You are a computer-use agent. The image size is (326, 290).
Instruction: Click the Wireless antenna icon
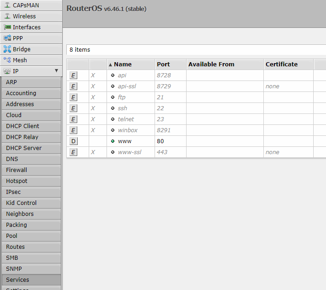tap(7, 16)
